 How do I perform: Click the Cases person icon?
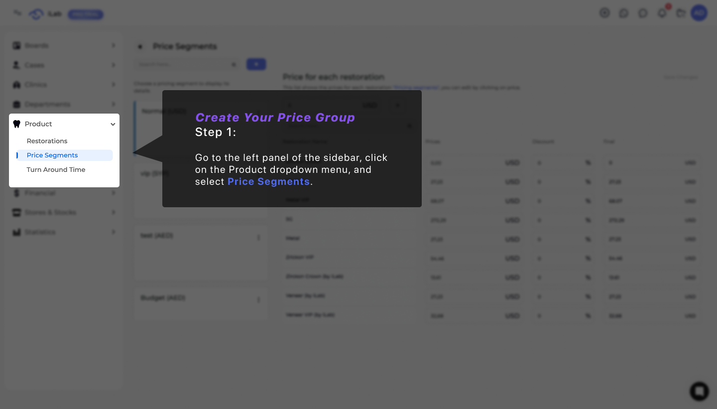point(16,65)
